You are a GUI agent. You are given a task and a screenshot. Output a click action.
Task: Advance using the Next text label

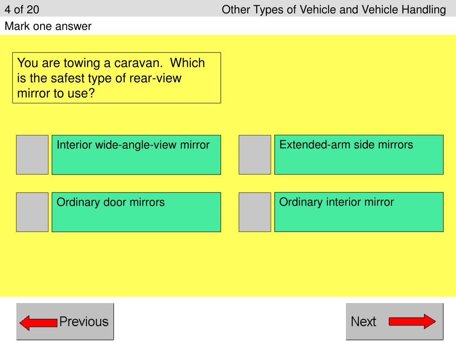pyautogui.click(x=363, y=322)
